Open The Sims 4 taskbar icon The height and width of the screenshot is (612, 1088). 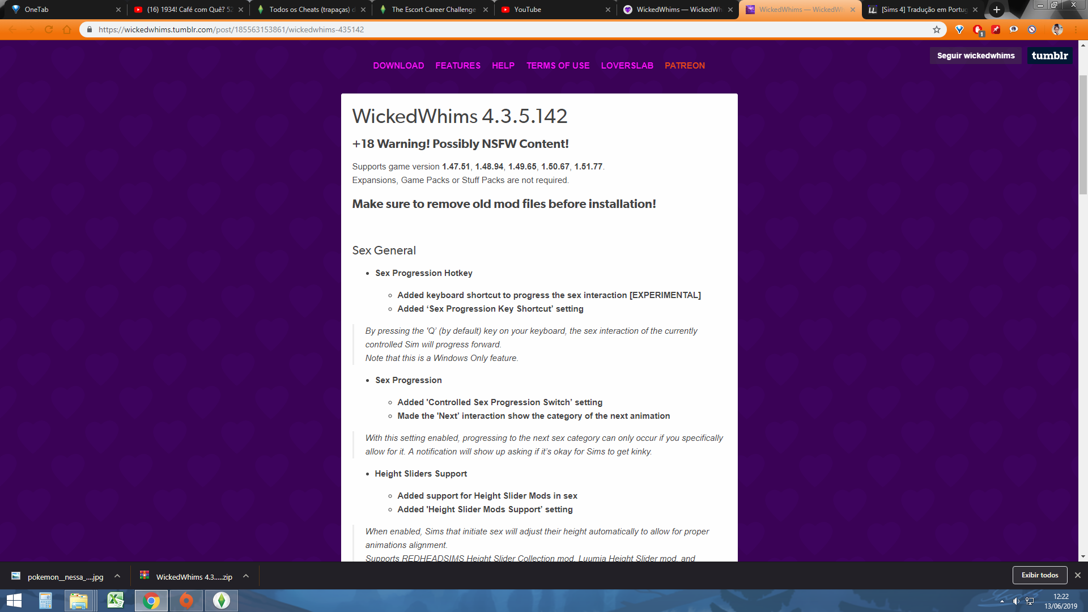pyautogui.click(x=222, y=601)
